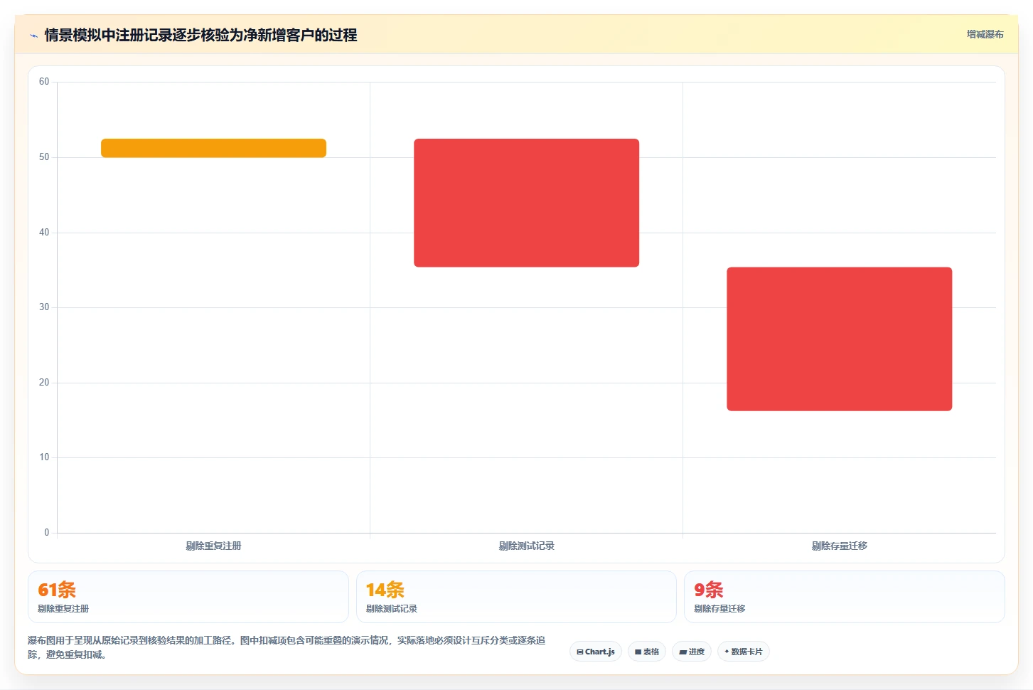This screenshot has height=690, width=1033.
Task: Click the x-axis label 剔除存量迁移
Action: coord(839,546)
